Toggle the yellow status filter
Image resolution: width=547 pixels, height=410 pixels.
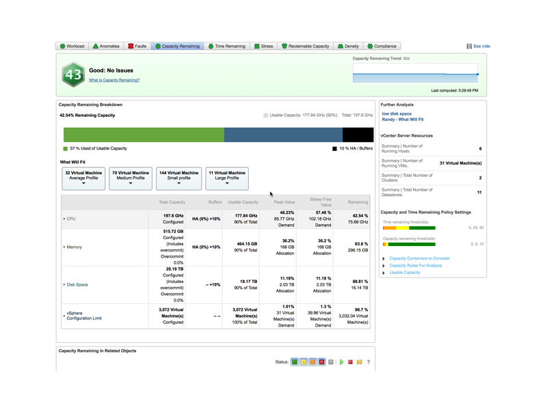[x=304, y=362]
